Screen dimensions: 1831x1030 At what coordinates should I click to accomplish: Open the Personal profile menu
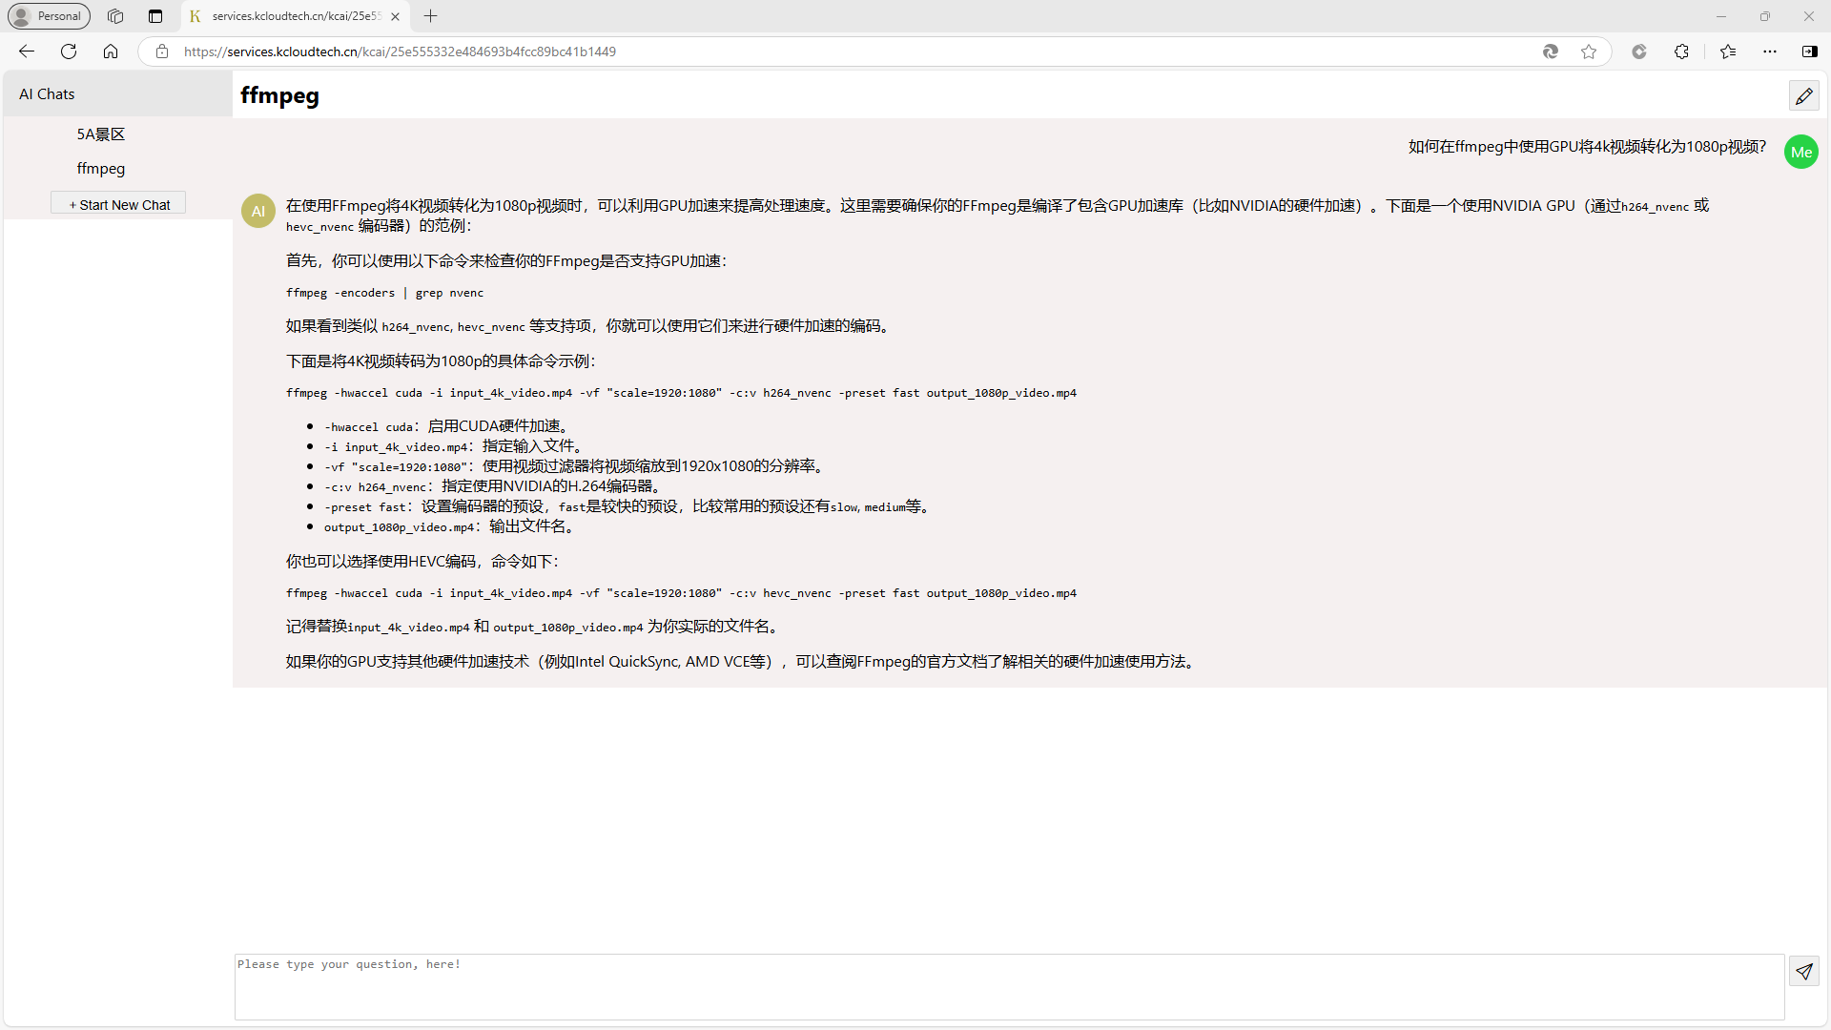click(x=49, y=16)
